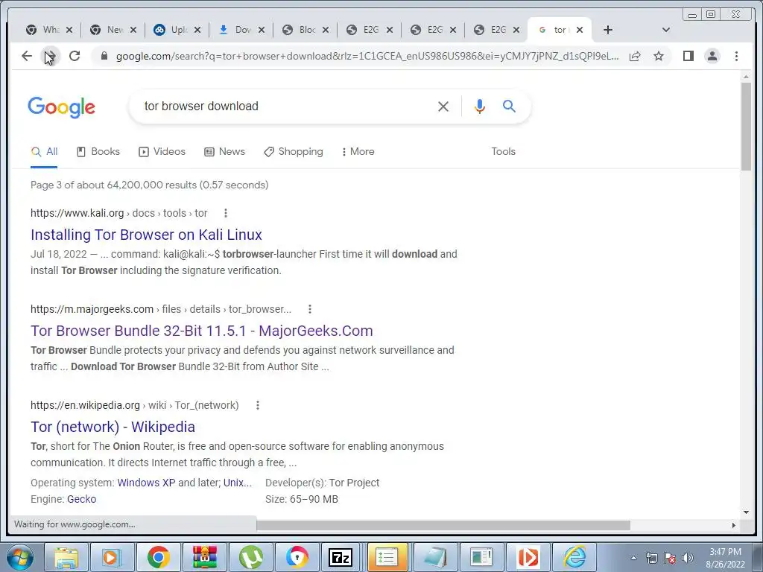Submit search with the magnifier icon
Viewport: 763px width, 572px height.
pos(509,106)
